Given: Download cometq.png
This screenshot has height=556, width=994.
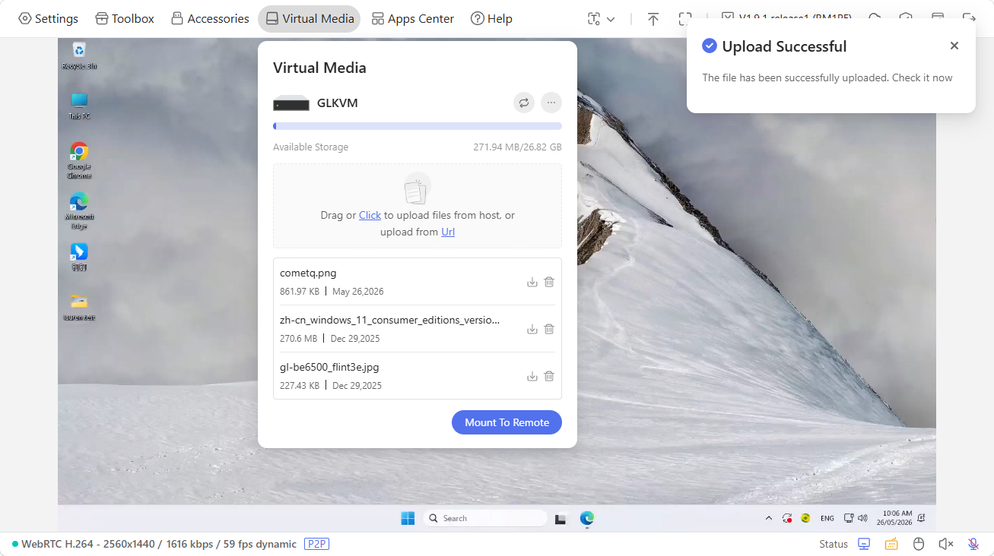Looking at the screenshot, I should (x=532, y=282).
